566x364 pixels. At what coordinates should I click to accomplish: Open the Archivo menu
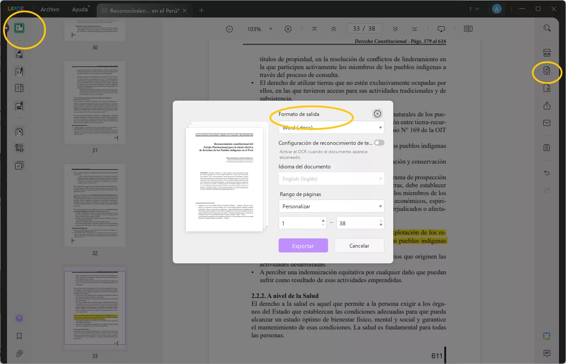(x=50, y=9)
